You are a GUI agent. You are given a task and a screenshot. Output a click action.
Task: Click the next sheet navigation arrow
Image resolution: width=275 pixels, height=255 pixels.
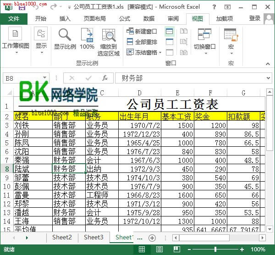(27, 238)
